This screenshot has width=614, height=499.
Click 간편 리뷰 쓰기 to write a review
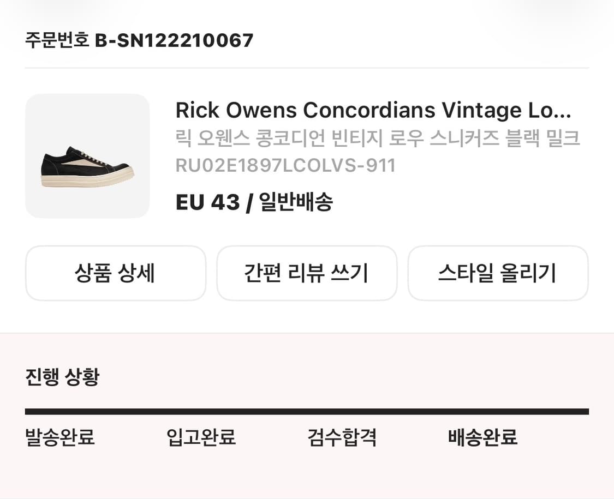pyautogui.click(x=307, y=273)
